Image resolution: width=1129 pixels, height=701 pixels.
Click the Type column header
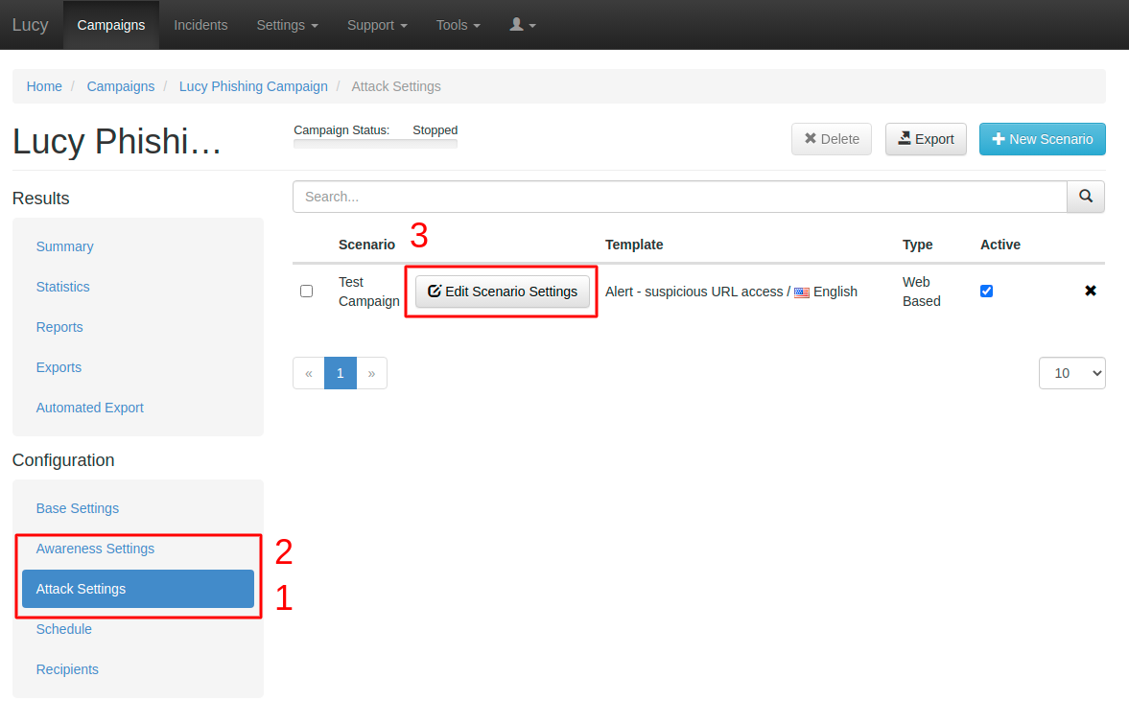click(x=917, y=245)
